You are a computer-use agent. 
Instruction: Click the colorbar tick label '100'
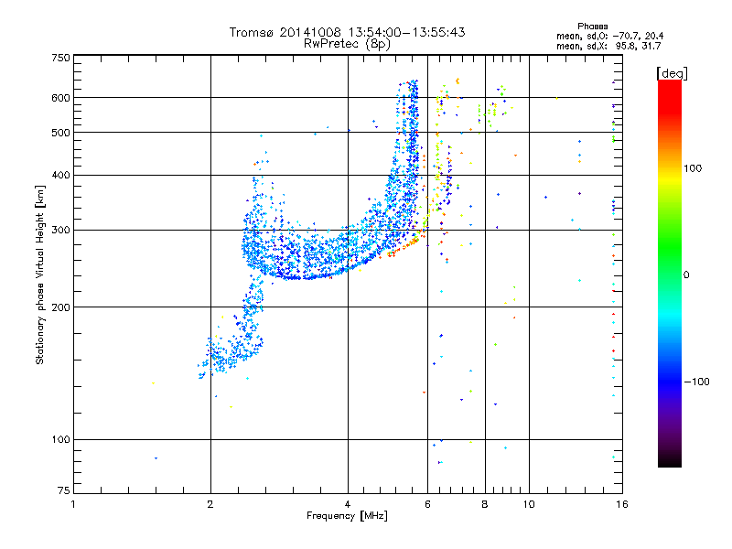coord(693,168)
